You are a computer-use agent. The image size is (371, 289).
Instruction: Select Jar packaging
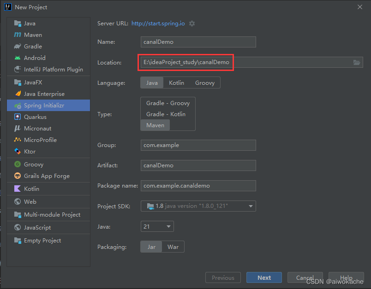(x=151, y=247)
